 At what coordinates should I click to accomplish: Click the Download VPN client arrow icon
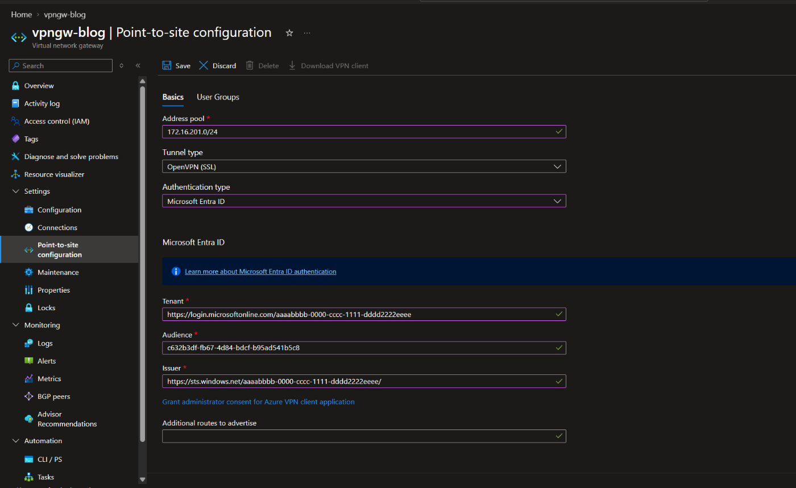click(292, 65)
